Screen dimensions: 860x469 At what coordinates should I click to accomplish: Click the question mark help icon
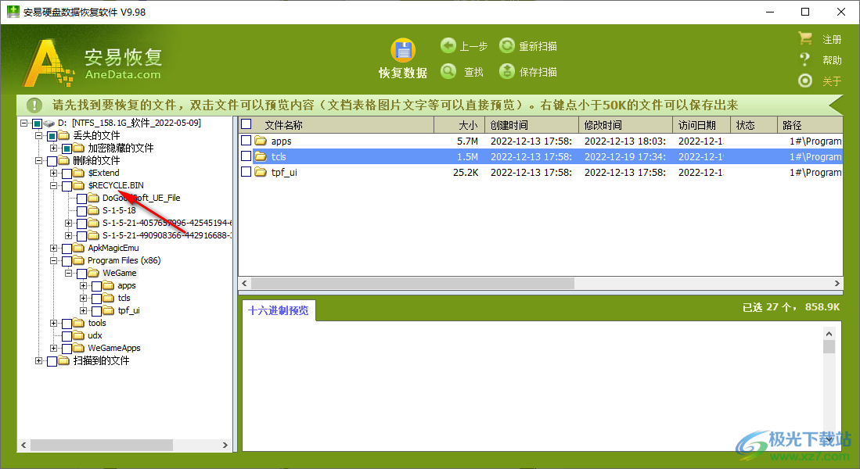click(804, 59)
